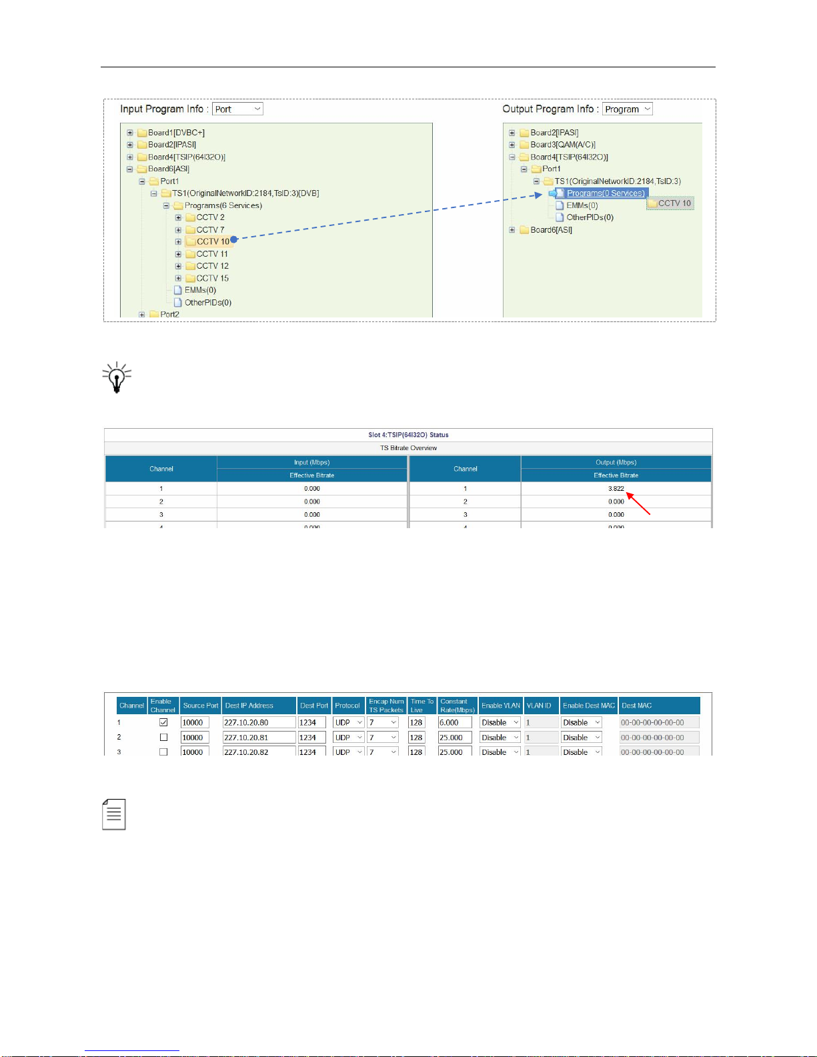The width and height of the screenshot is (817, 1057).
Task: Click the Enable Dest MAC column header
Action: (589, 706)
